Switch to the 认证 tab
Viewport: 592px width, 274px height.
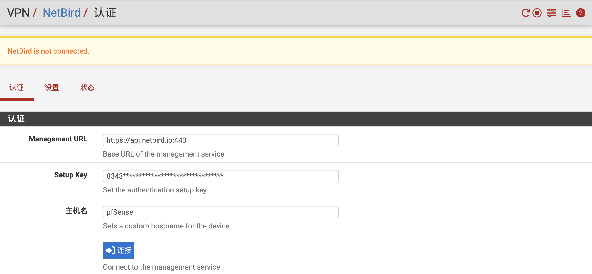click(x=17, y=88)
